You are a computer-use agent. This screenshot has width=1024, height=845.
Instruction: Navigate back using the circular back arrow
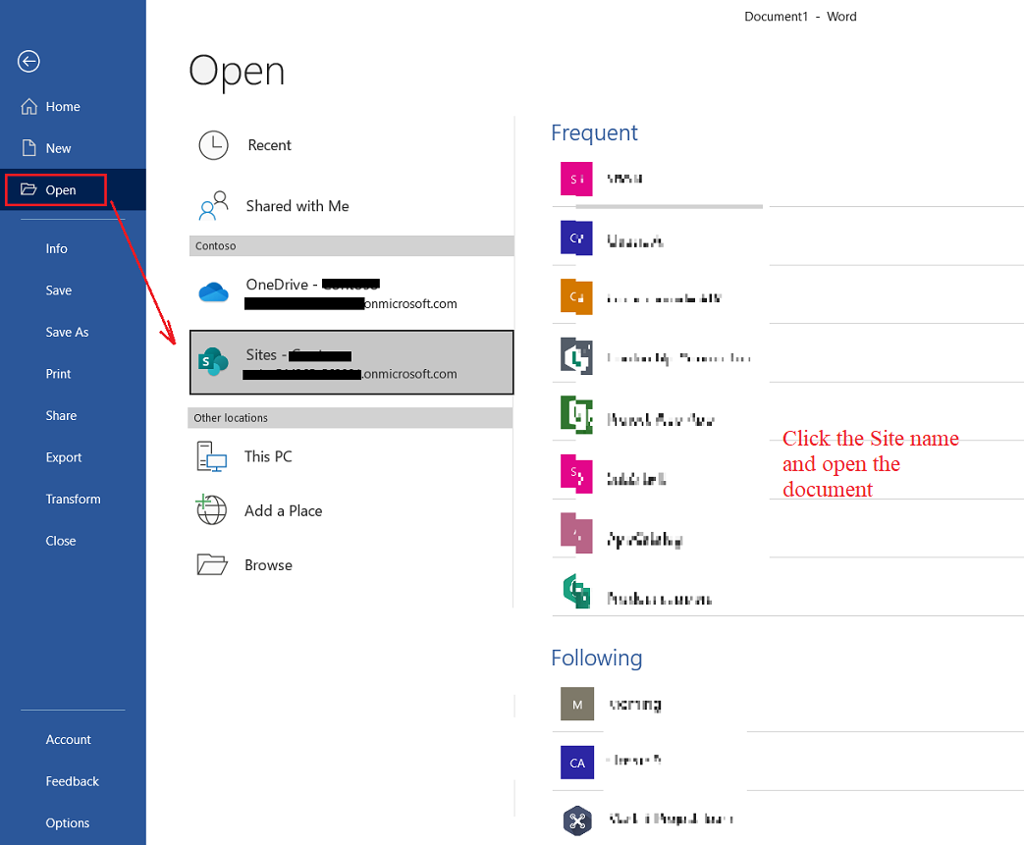[x=27, y=61]
